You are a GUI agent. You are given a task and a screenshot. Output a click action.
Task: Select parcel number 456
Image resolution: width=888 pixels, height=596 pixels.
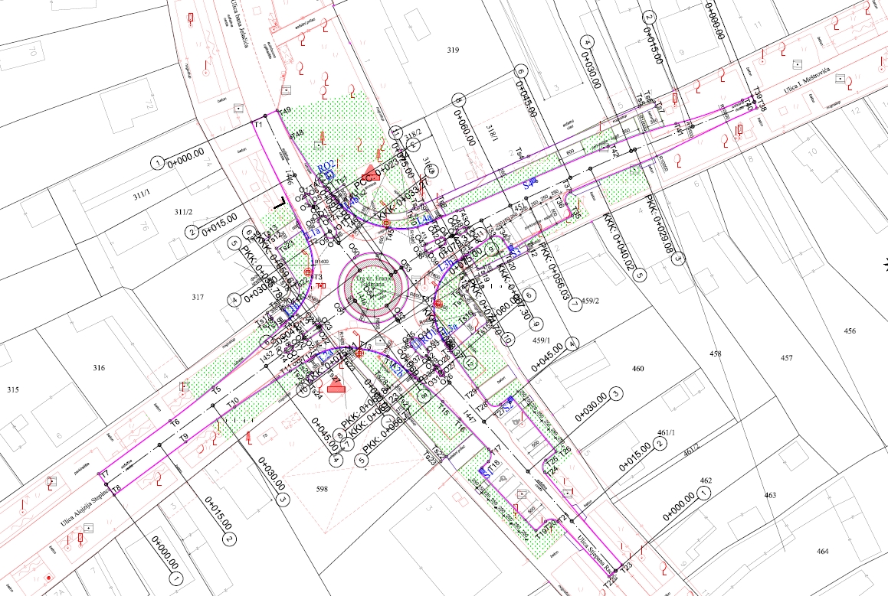click(x=849, y=331)
